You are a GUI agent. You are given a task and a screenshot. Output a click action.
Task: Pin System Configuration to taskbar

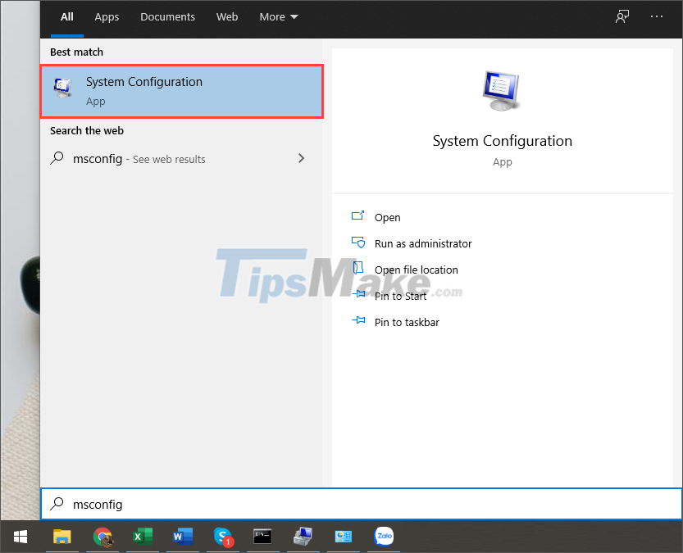(406, 322)
